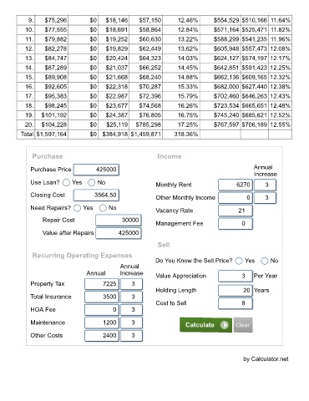Edit the Property Tax annual amount
Screen dimensions: 309x401
102,284
